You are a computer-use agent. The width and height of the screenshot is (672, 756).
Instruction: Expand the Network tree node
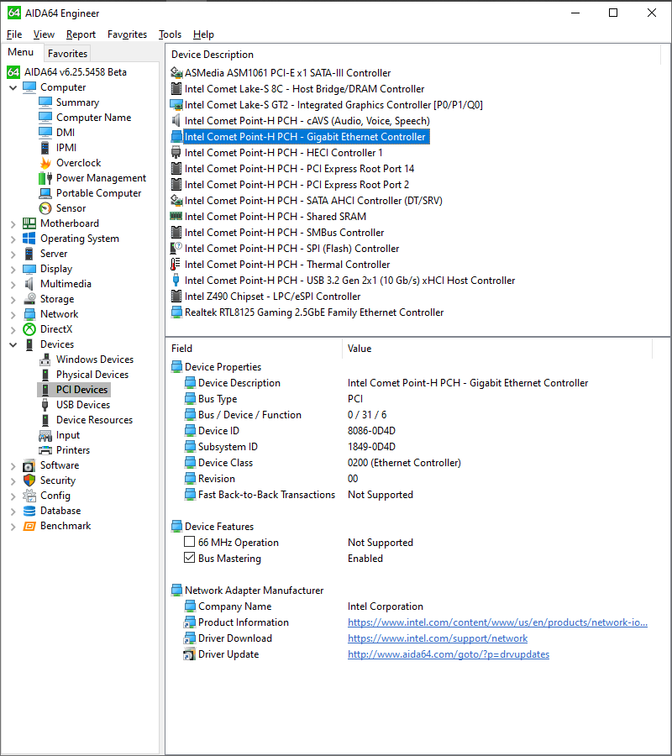[x=13, y=314]
